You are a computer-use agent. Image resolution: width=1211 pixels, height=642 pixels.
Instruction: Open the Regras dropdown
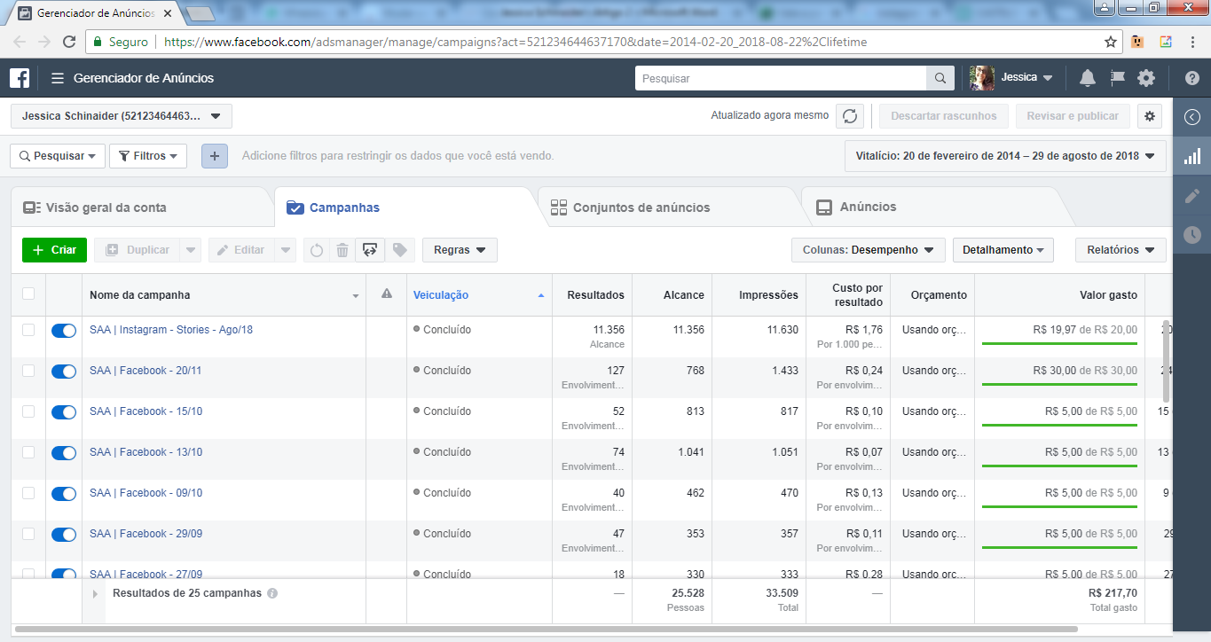[460, 250]
